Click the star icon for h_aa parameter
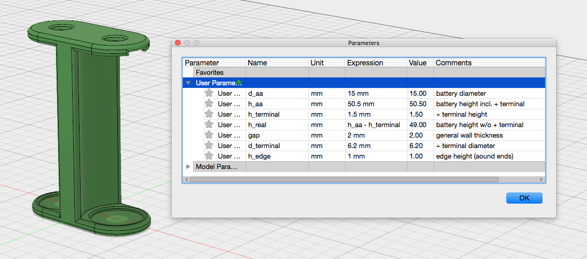This screenshot has width=587, height=259. point(209,104)
